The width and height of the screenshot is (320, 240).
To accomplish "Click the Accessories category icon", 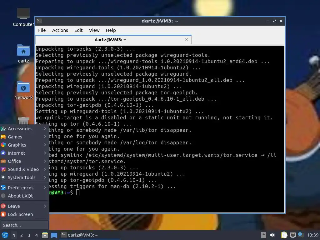I will point(3,128).
